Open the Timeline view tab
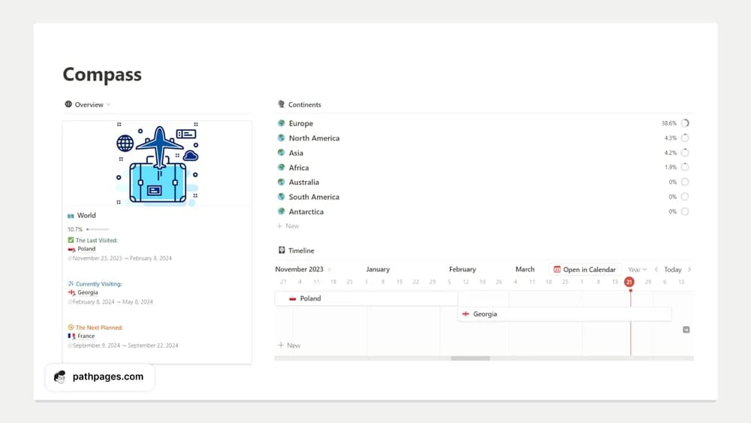 point(301,250)
